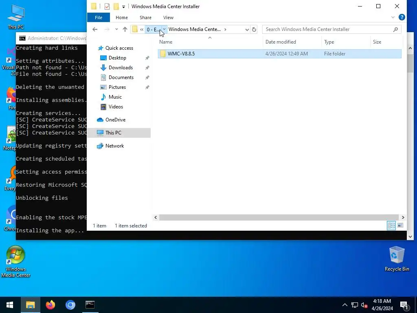Open the recent locations dropdown arrow

[116, 29]
